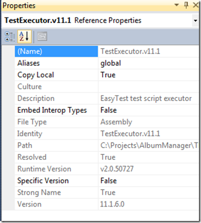Image resolution: width=201 pixels, height=223 pixels.
Task: Toggle the Copy Local value True
Action: pos(148,75)
